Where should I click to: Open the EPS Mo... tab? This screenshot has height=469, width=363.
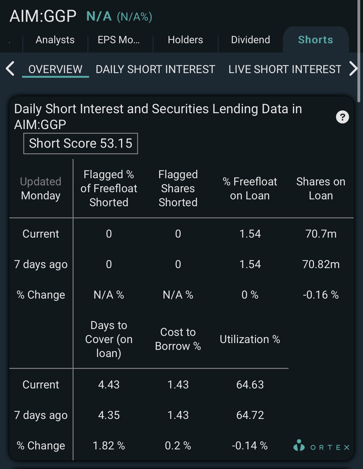coord(119,40)
